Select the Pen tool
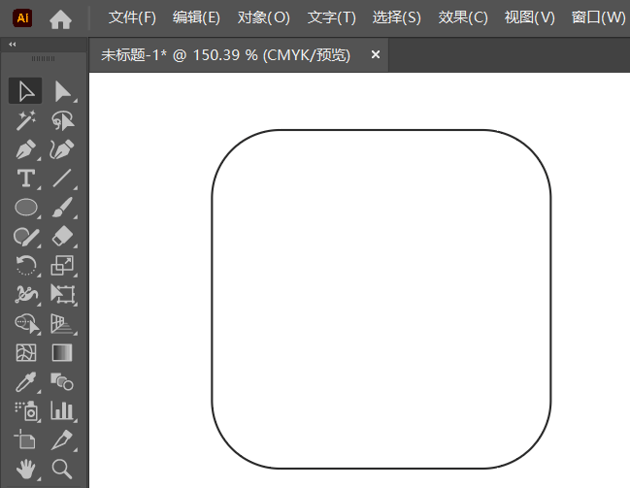Image resolution: width=630 pixels, height=488 pixels. point(25,149)
